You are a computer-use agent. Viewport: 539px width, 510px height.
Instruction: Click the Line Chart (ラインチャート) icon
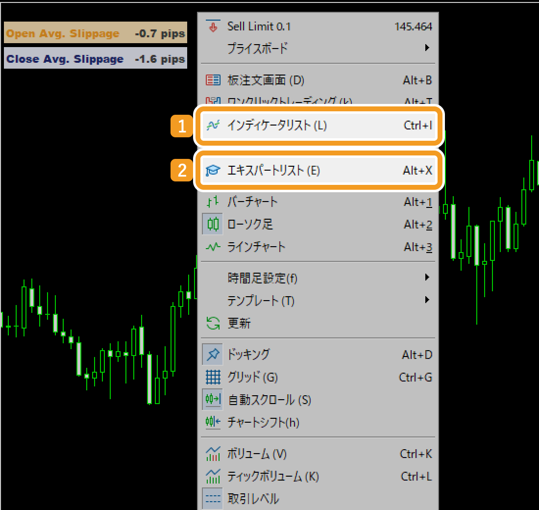point(213,247)
